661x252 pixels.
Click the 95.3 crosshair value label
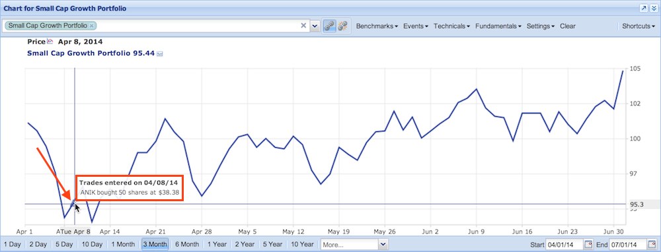tap(637, 205)
